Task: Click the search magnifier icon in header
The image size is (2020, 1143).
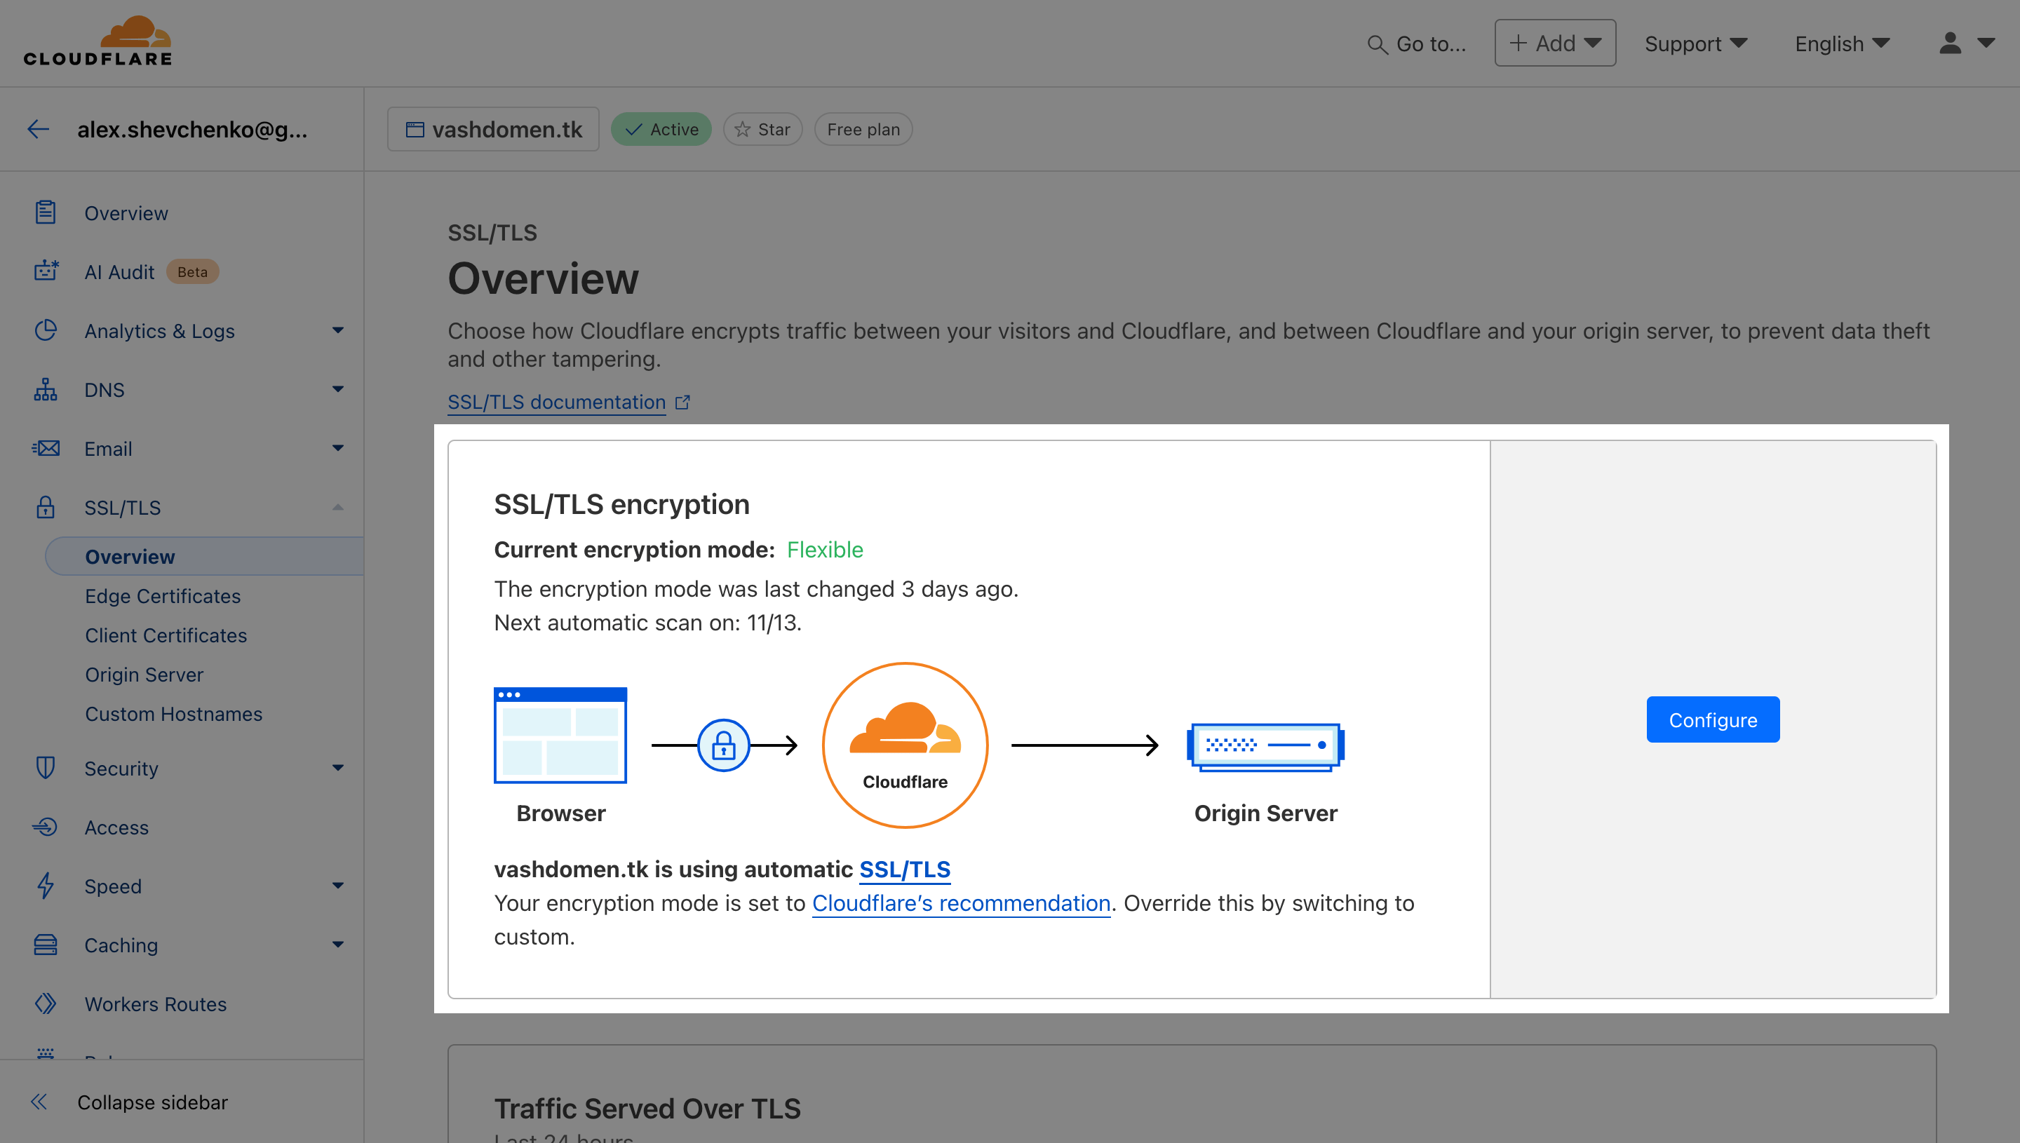Action: pos(1377,44)
